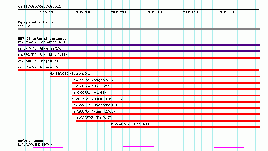Select variant label nsv5975448 (Almarri2020)

(x=40, y=48)
